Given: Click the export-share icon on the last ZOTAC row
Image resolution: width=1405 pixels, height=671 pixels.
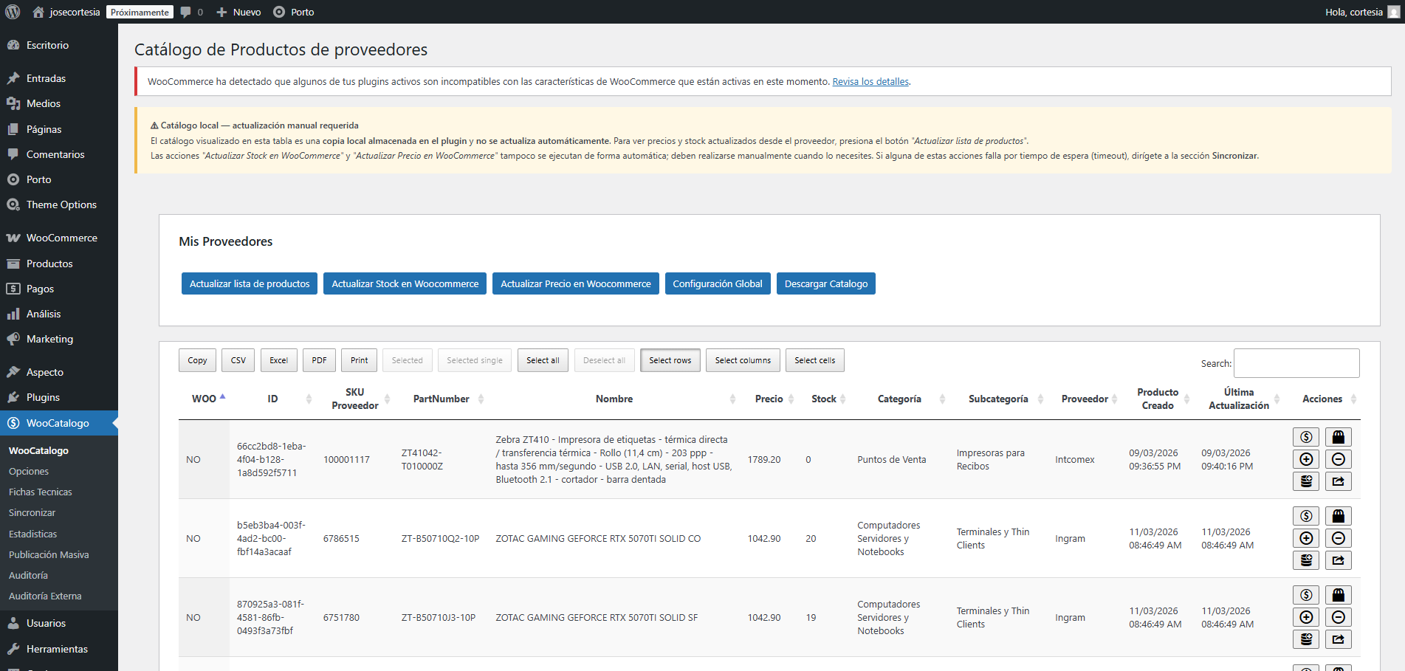Looking at the screenshot, I should (x=1338, y=639).
